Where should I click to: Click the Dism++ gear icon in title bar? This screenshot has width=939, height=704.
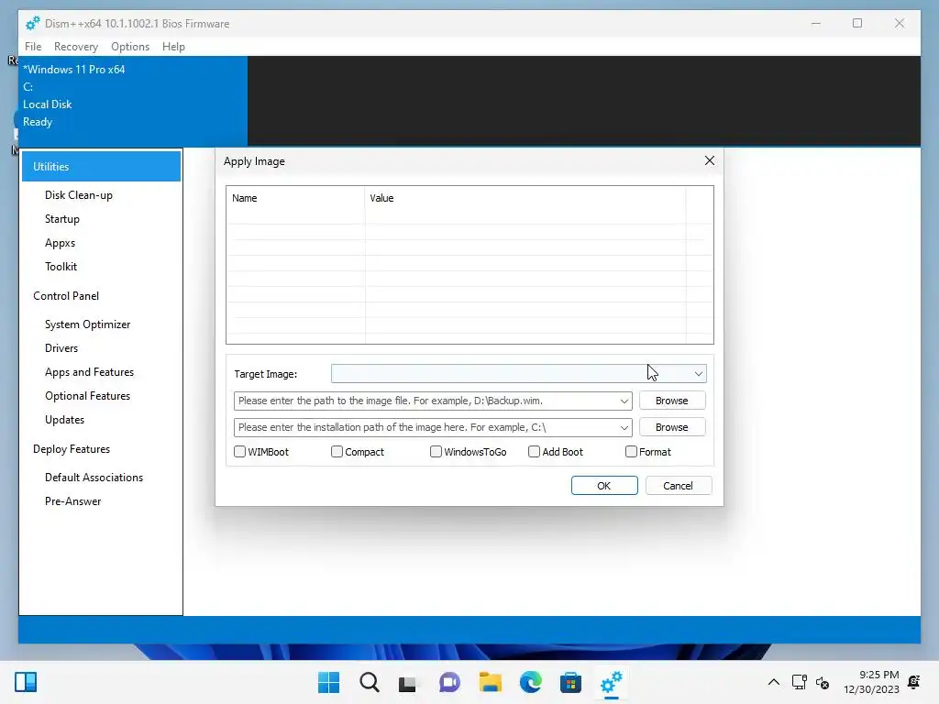[x=32, y=23]
